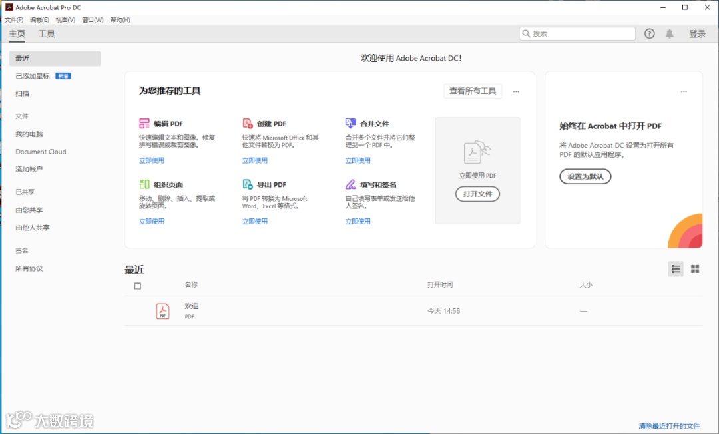719x434 pixels.
Task: Click 立即使用 link under 创建 PDF
Action: [x=255, y=160]
